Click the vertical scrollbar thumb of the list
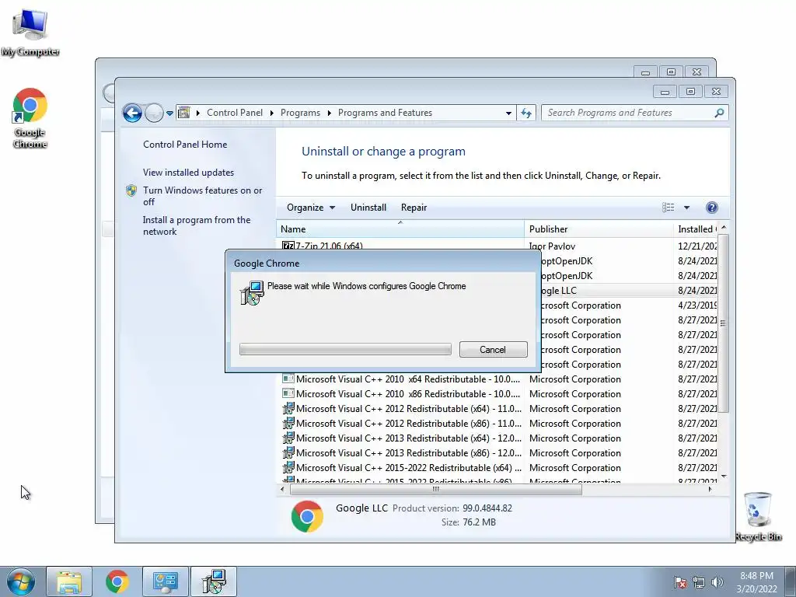The image size is (796, 597). point(723,323)
